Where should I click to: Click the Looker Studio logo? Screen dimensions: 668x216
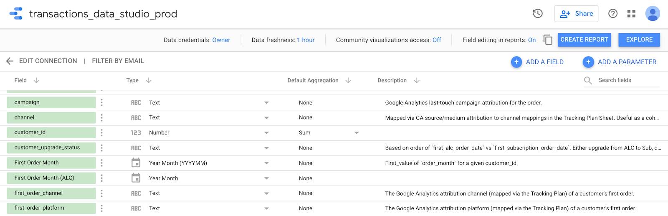click(16, 14)
